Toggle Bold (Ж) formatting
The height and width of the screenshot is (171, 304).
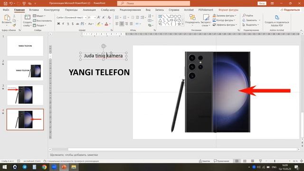(x=58, y=24)
